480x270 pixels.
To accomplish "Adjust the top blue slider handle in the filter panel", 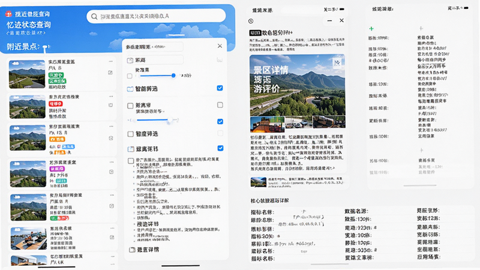I will click(x=173, y=76).
